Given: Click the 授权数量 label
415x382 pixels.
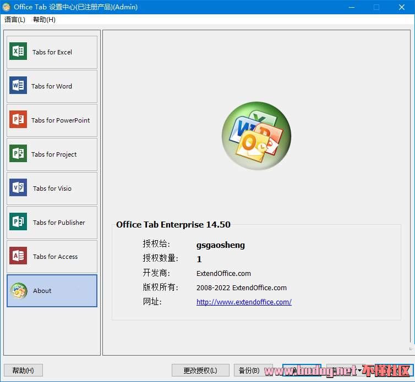Looking at the screenshot, I should [x=160, y=258].
